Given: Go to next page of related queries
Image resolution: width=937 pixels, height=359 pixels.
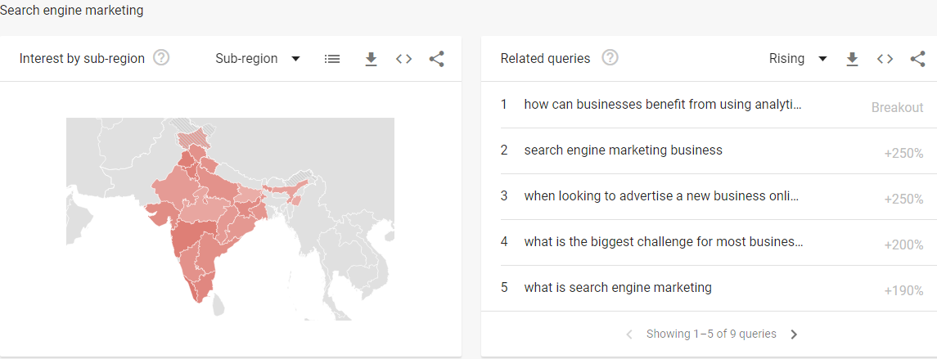Looking at the screenshot, I should tap(794, 334).
